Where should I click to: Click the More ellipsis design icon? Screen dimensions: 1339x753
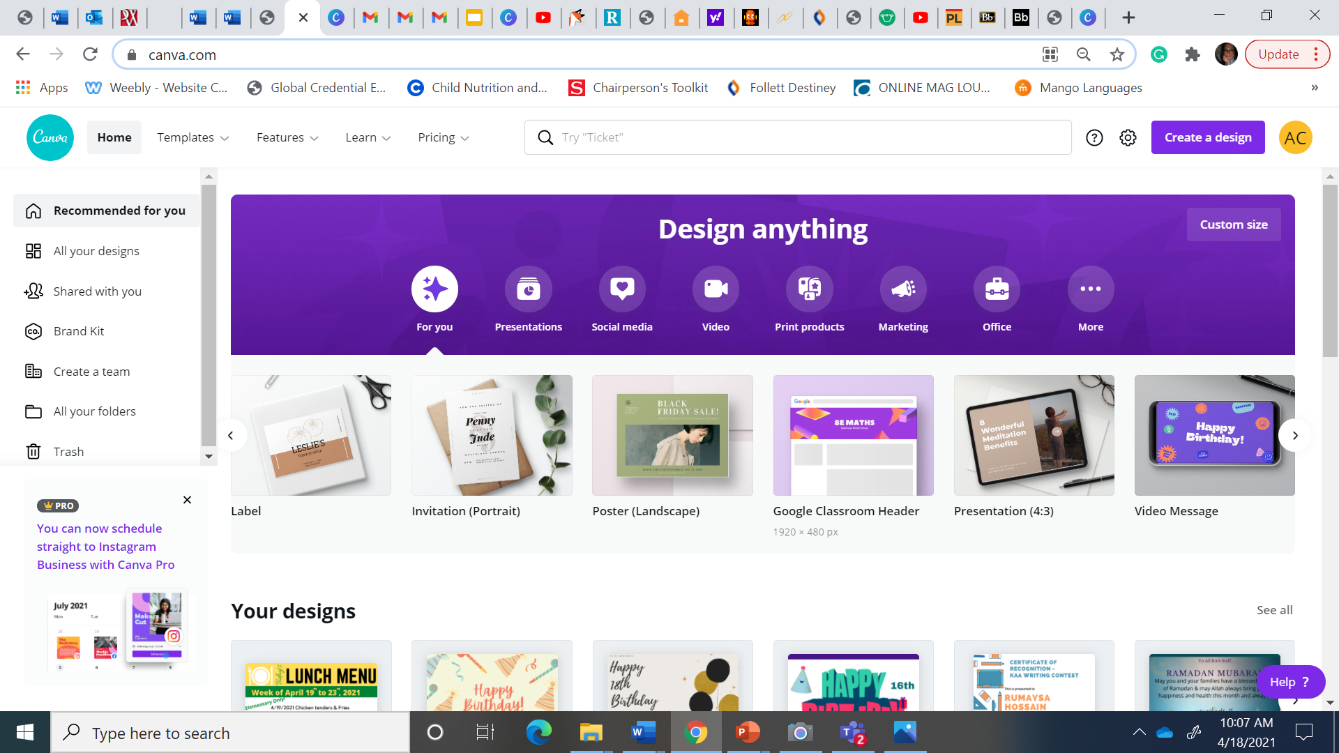click(1090, 288)
